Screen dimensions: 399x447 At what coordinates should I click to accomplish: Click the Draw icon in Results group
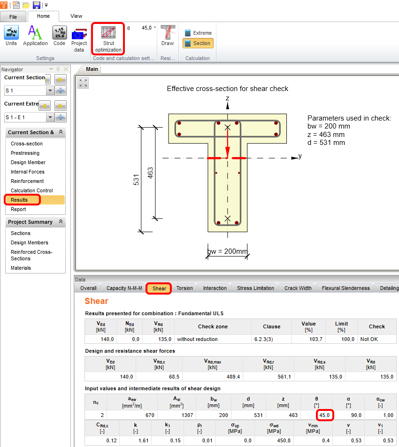point(167,35)
